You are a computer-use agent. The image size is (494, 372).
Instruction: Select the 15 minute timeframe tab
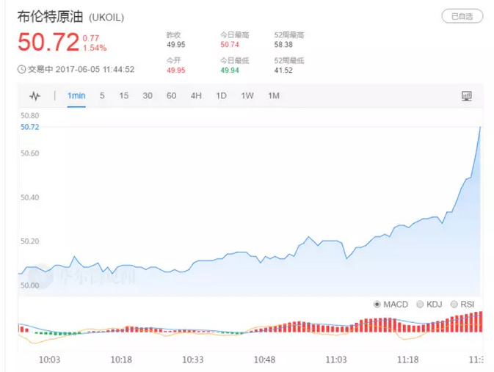tap(124, 96)
